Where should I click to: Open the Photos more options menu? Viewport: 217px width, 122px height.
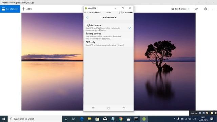click(x=213, y=9)
